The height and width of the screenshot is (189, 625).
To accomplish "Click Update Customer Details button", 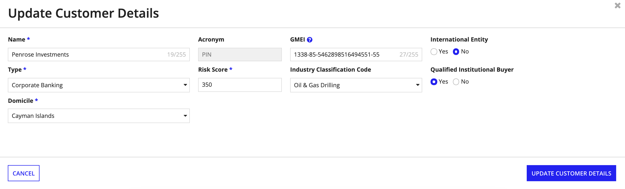I will (x=571, y=173).
